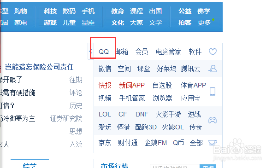Image resolution: width=278 pixels, height=168 pixels.
Task: Click the red 新闻APP link
Action: click(x=132, y=85)
